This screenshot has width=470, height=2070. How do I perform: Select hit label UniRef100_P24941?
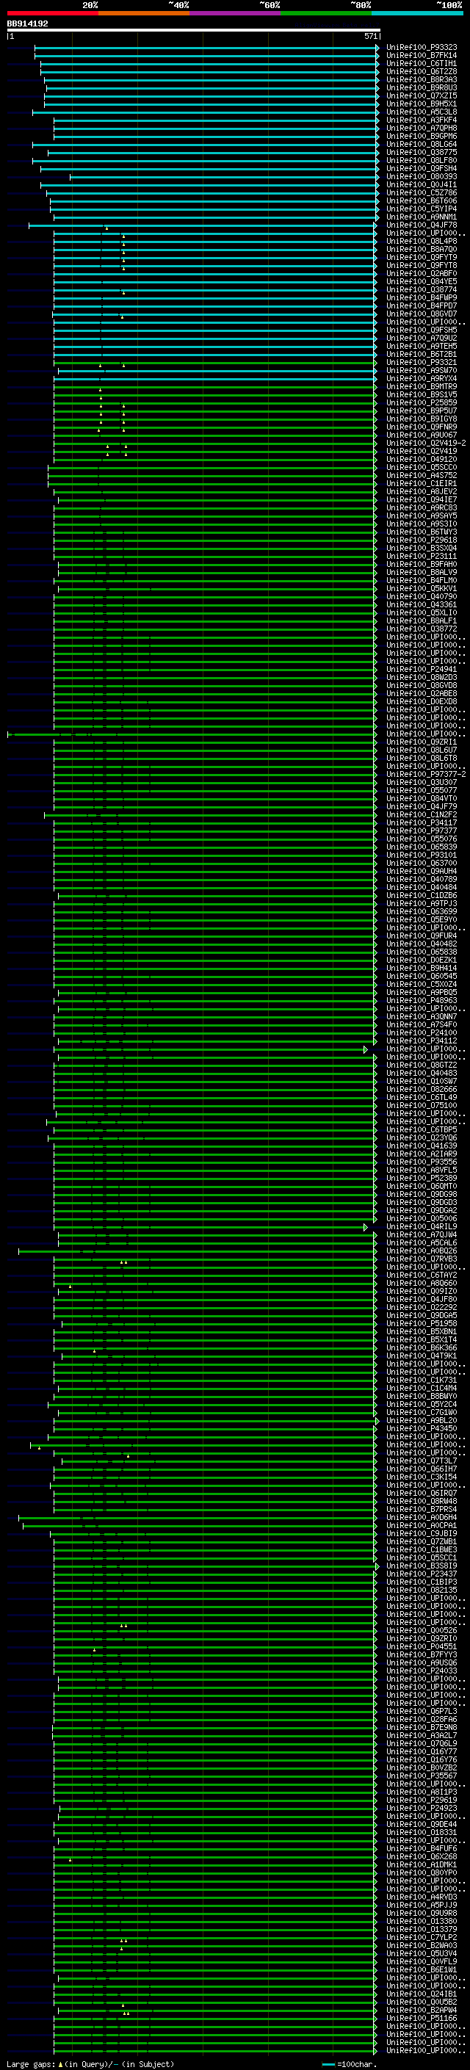coord(422,670)
